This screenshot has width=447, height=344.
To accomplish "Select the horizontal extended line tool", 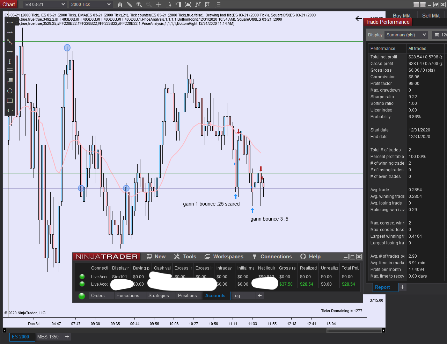I will tap(10, 52).
